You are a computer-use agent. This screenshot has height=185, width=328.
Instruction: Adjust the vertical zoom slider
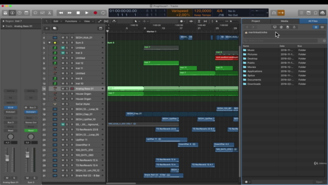click(216, 21)
